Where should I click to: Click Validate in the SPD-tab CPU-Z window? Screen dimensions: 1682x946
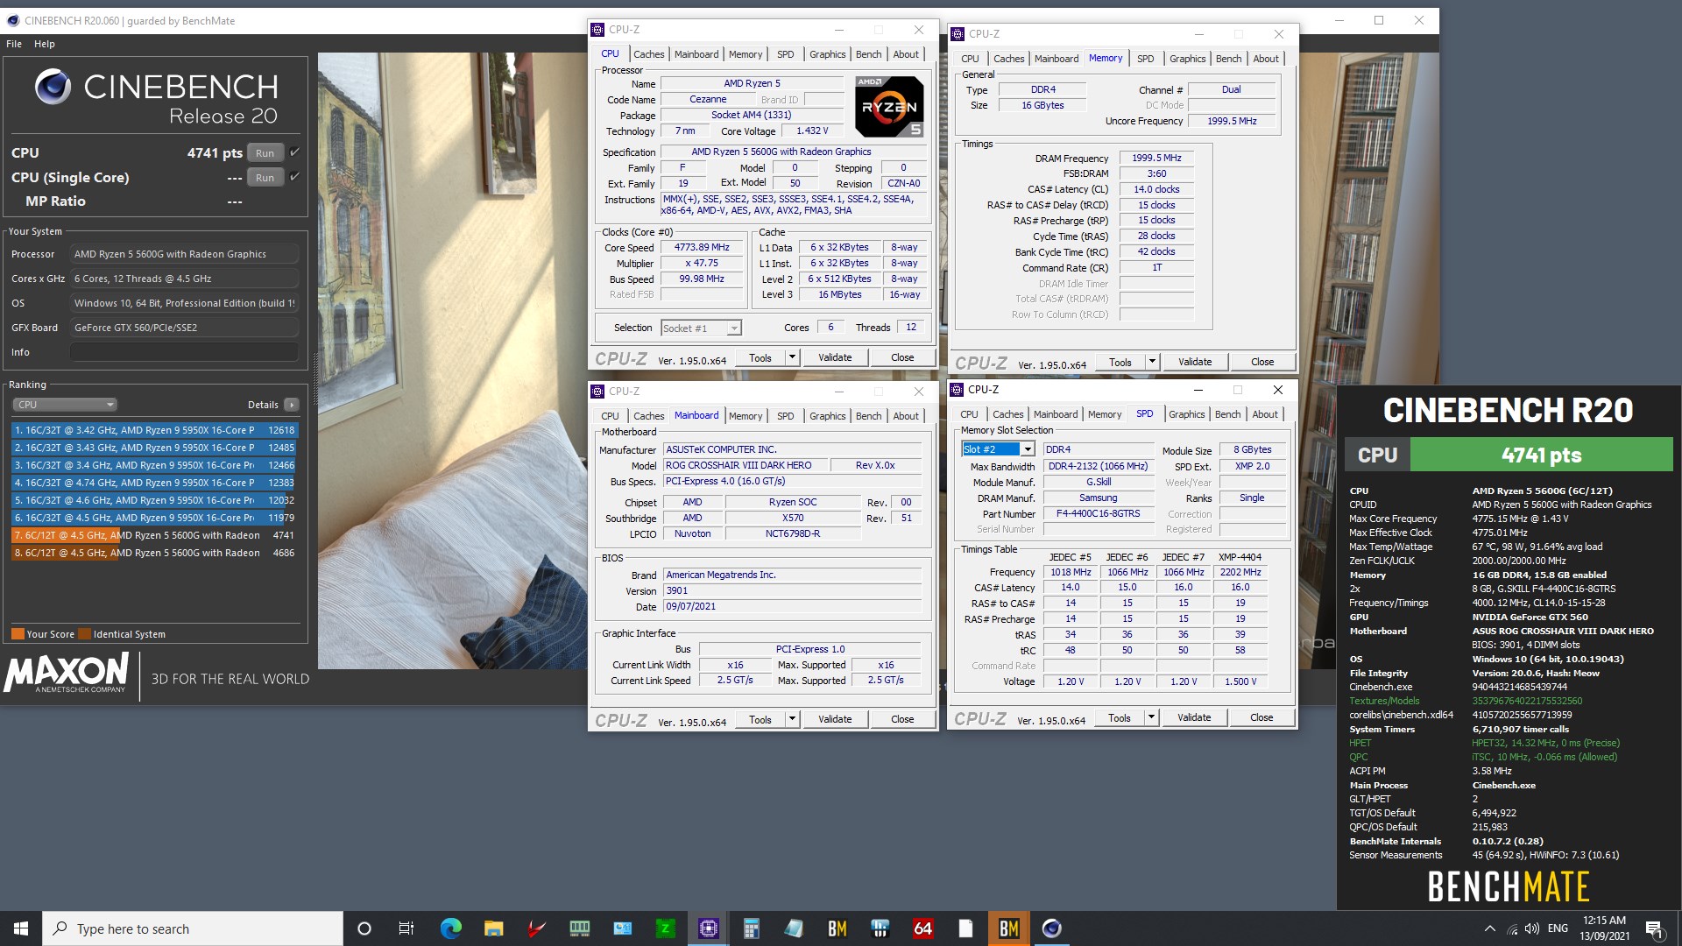click(x=1194, y=717)
